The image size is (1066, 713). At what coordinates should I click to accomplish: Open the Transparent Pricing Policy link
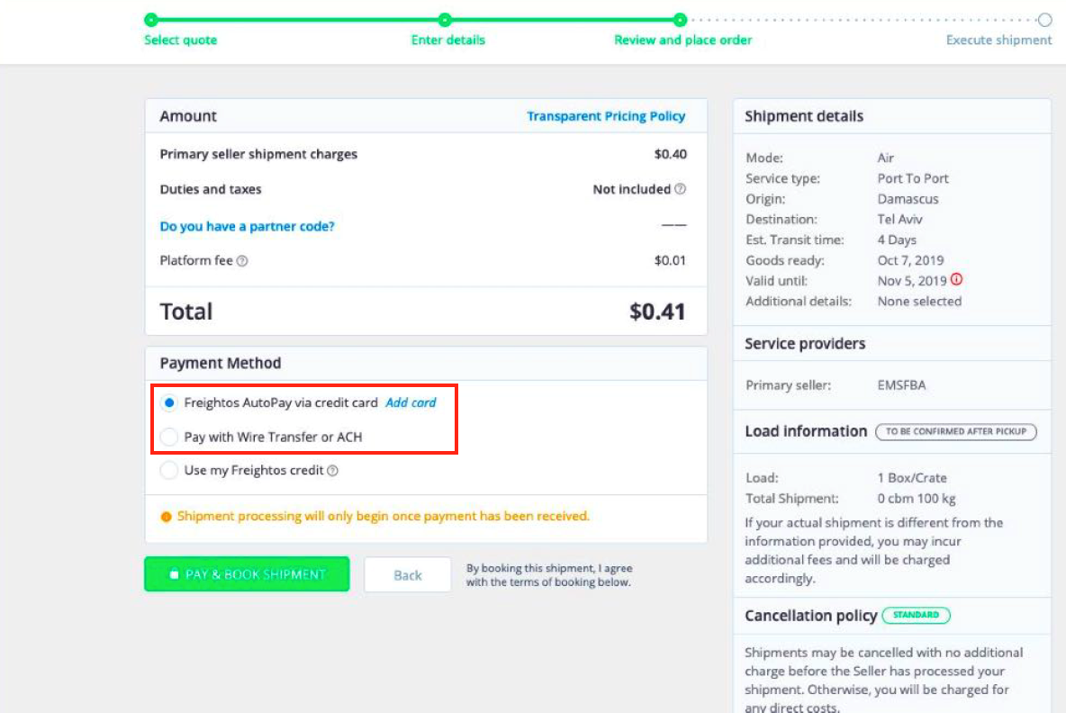click(606, 116)
